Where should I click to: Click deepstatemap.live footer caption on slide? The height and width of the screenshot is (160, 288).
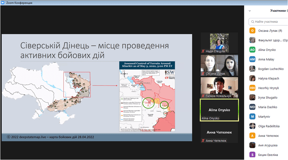[x=50, y=137]
